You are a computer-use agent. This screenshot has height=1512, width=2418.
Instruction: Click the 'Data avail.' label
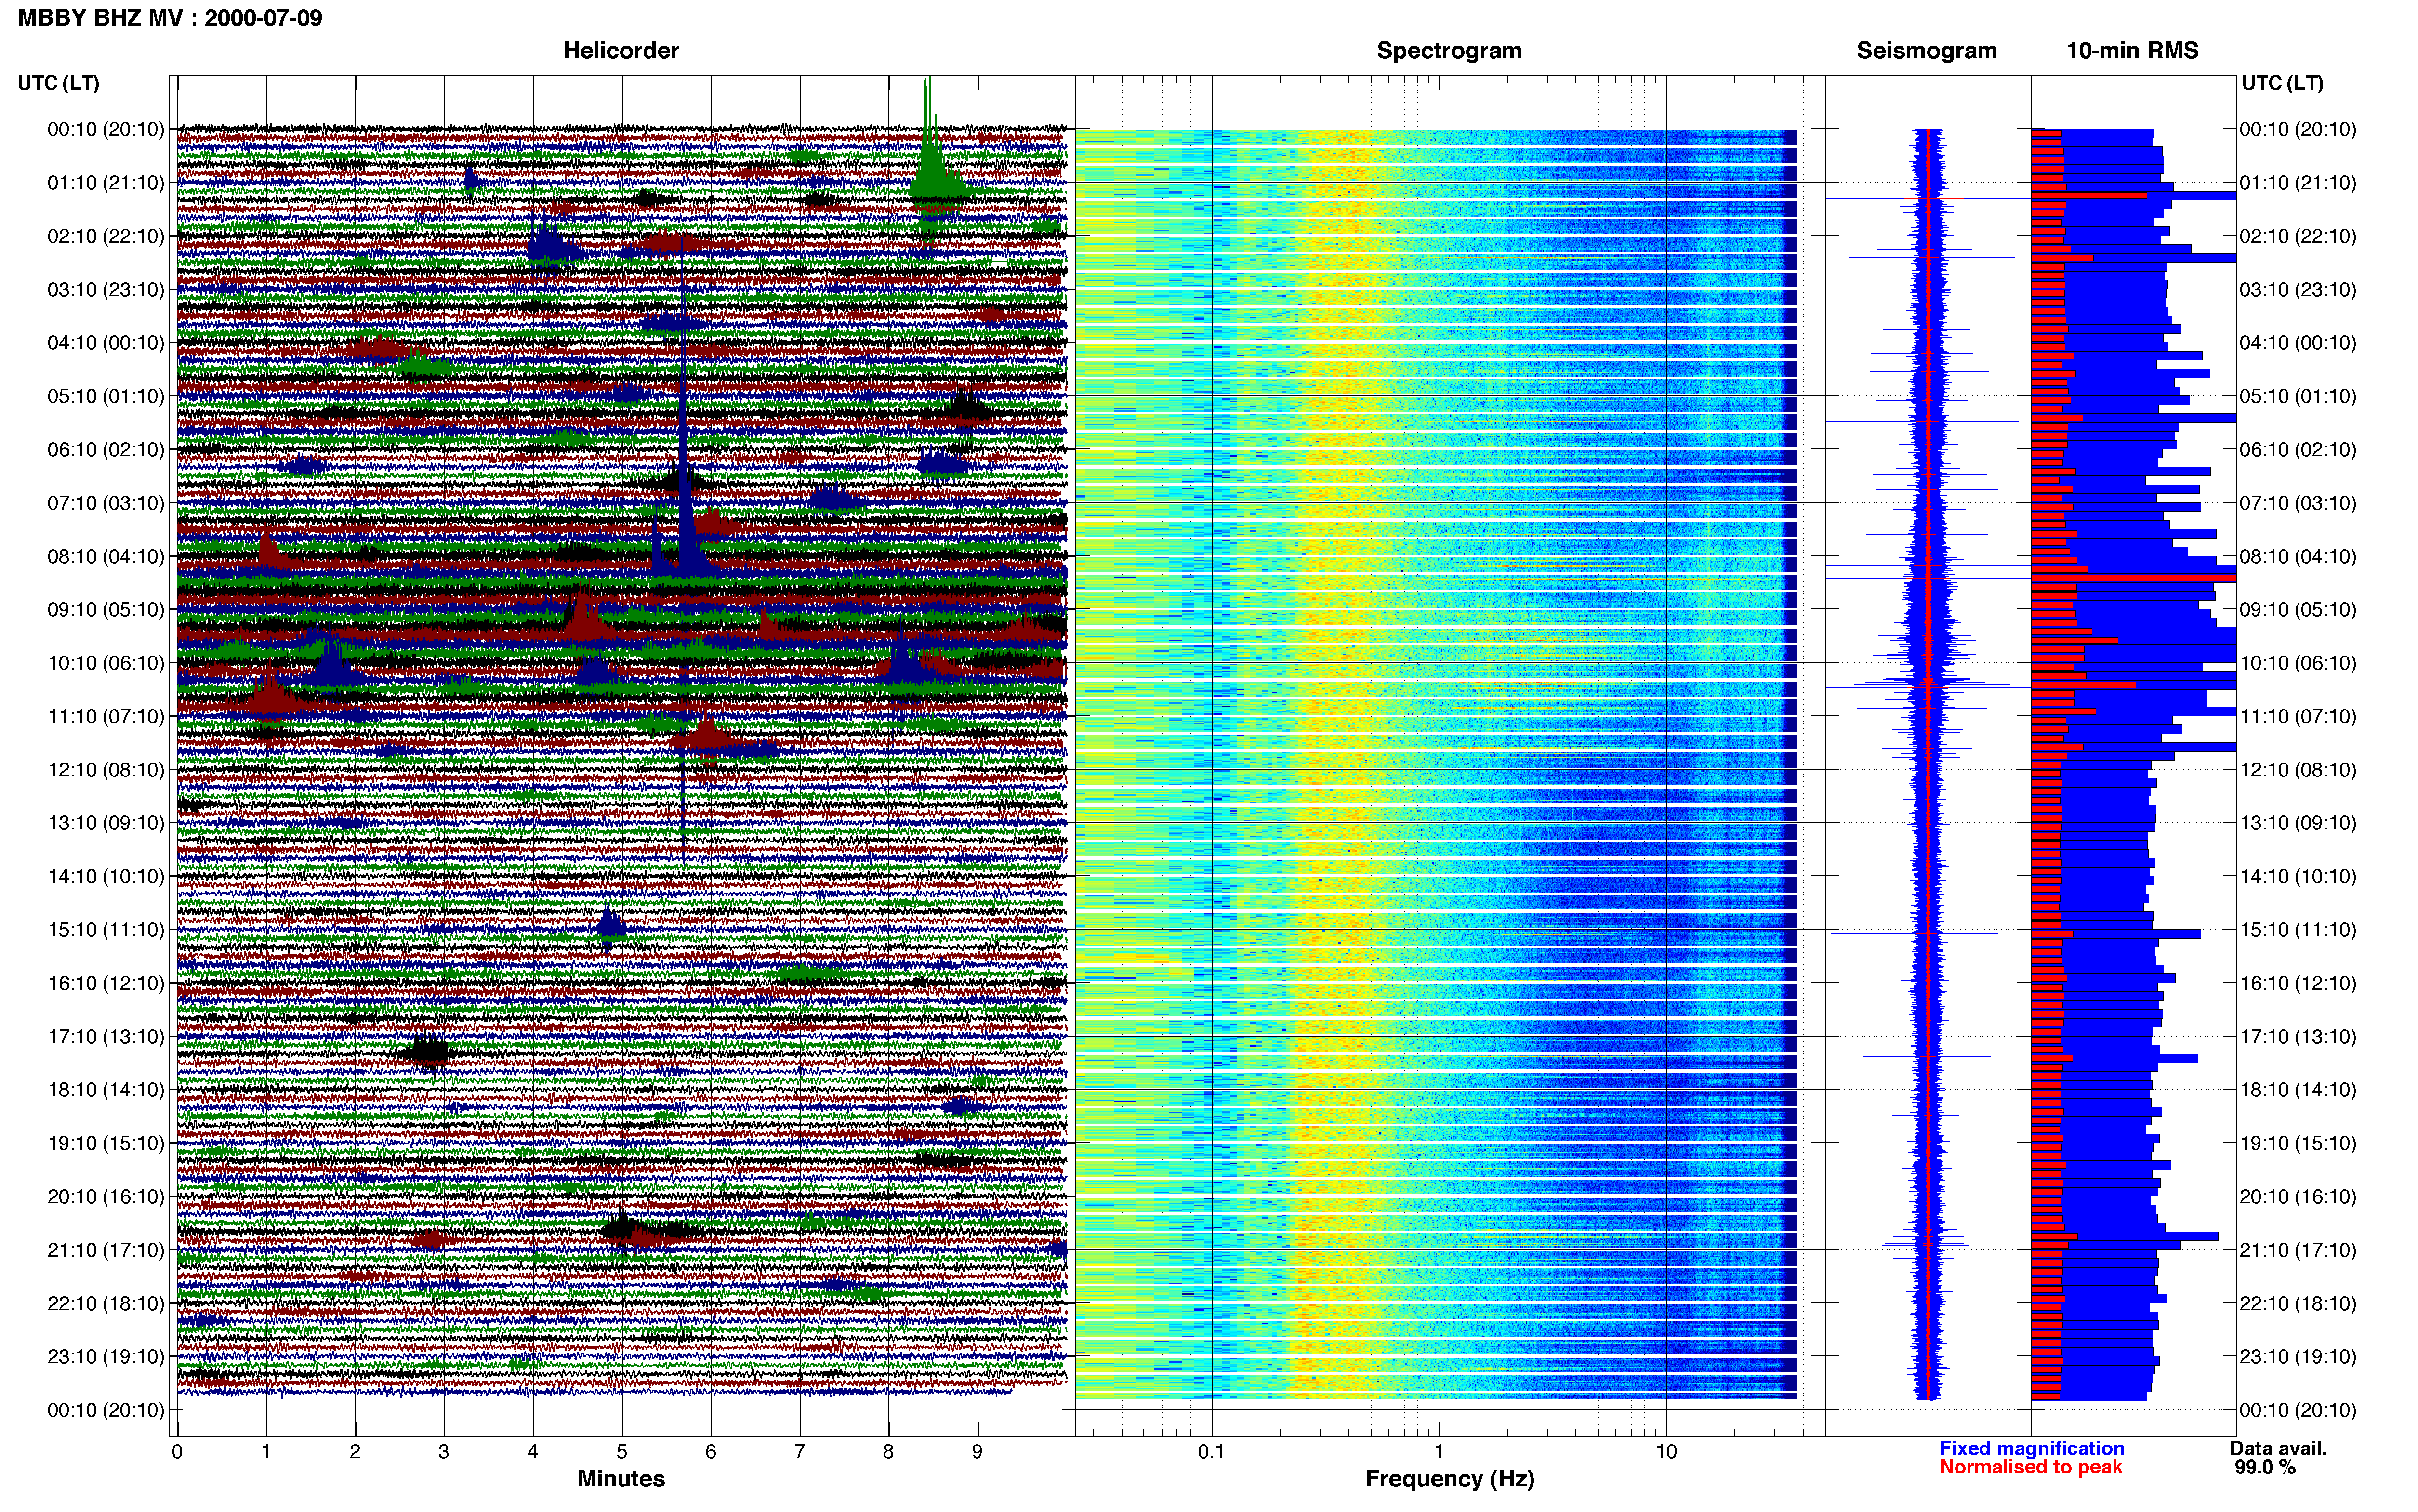click(2278, 1448)
